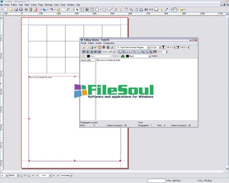Click the green checkmark in story editor
The height and width of the screenshot is (183, 229).
coord(96,47)
